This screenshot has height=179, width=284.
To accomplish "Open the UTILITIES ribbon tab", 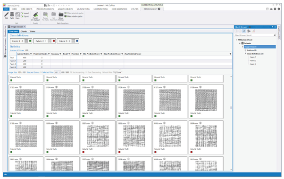I will coord(135,9).
